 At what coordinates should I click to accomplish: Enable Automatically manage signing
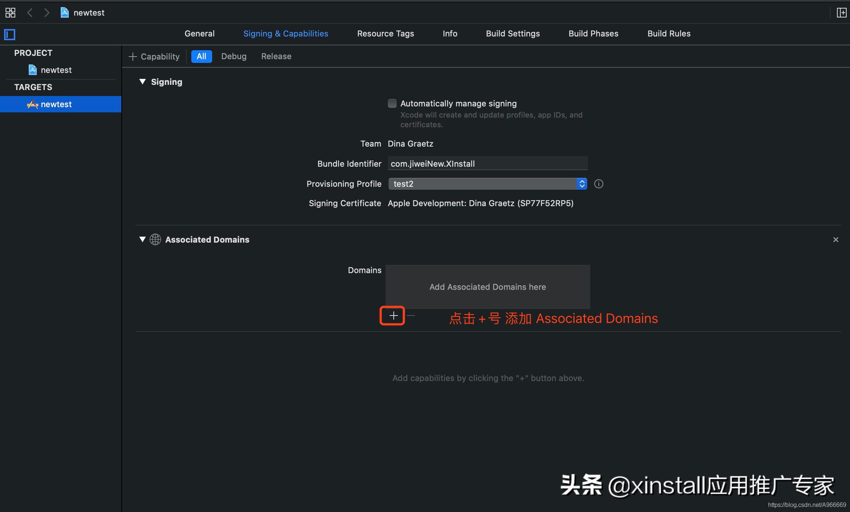coord(392,103)
